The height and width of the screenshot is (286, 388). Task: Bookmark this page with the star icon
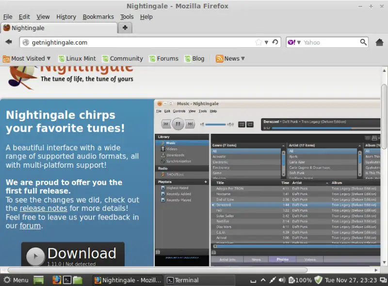259,42
